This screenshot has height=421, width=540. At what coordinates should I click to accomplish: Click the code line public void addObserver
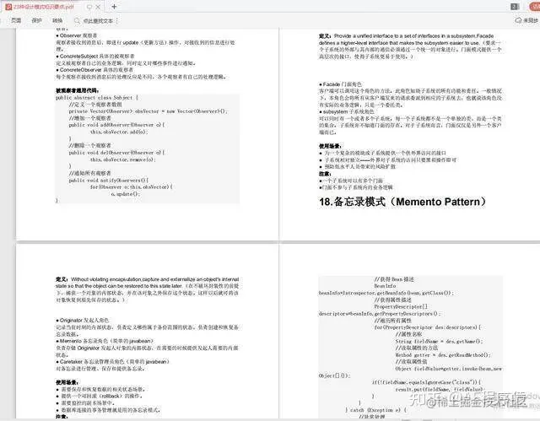click(x=116, y=125)
